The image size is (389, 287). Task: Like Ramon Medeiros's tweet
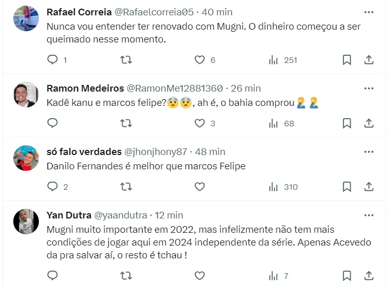200,123
